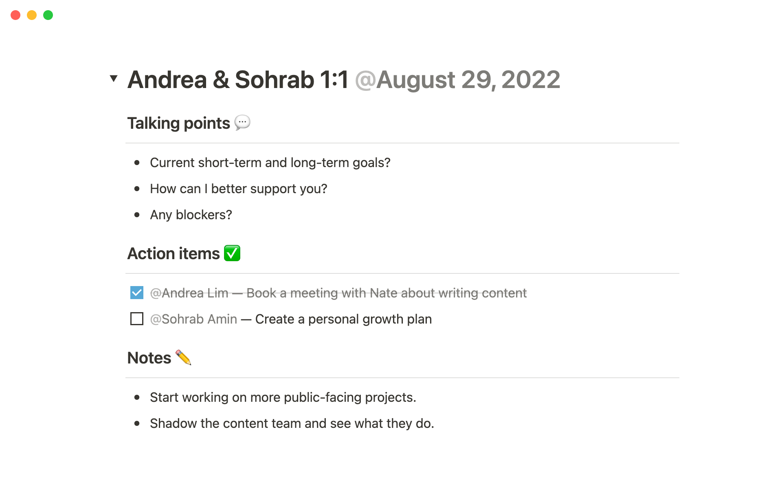Click the Action items heading
The height and width of the screenshot is (489, 782).
174,253
